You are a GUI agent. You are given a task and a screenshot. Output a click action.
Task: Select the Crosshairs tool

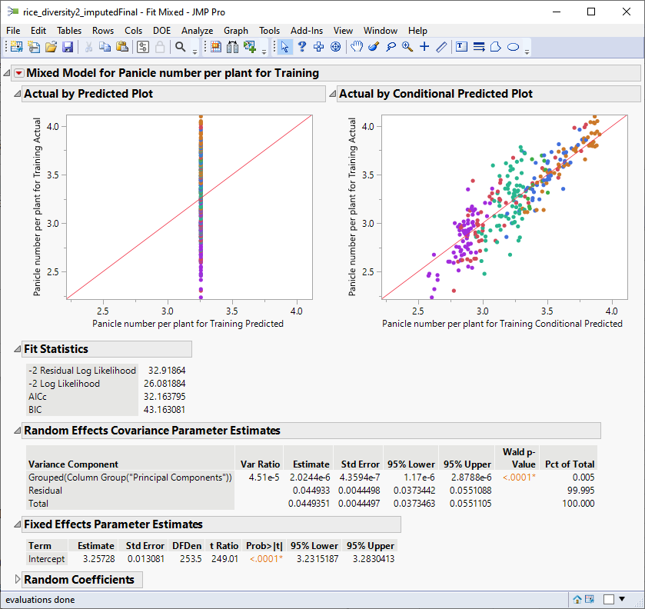click(x=424, y=47)
